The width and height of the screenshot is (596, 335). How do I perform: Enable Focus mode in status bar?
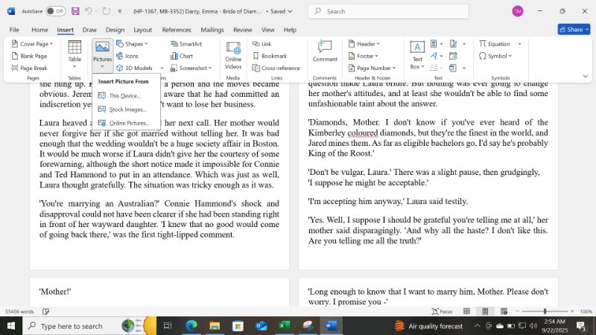coord(443,311)
